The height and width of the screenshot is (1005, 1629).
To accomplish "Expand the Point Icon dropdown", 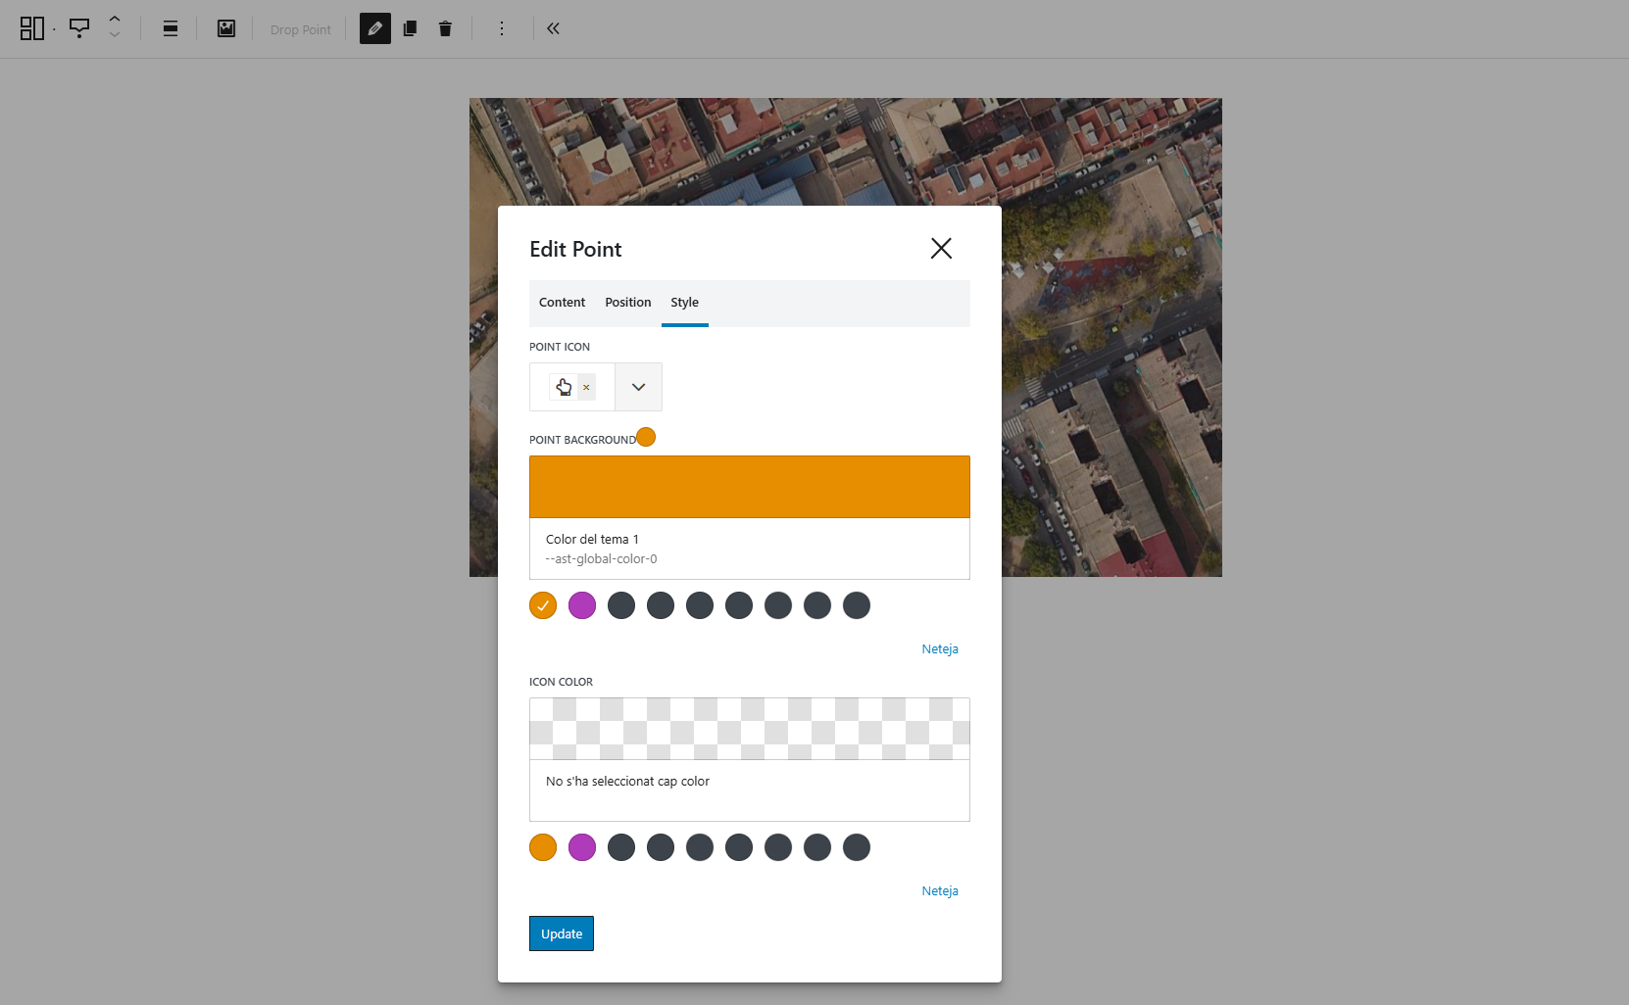I will click(638, 387).
